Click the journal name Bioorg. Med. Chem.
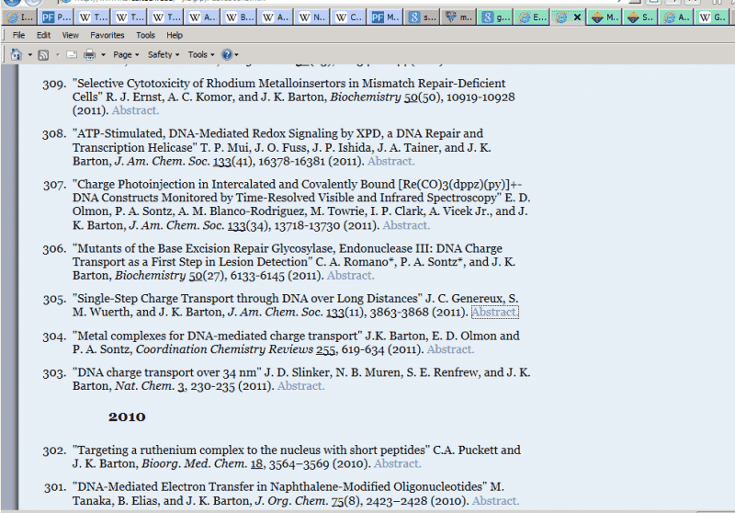 point(194,463)
